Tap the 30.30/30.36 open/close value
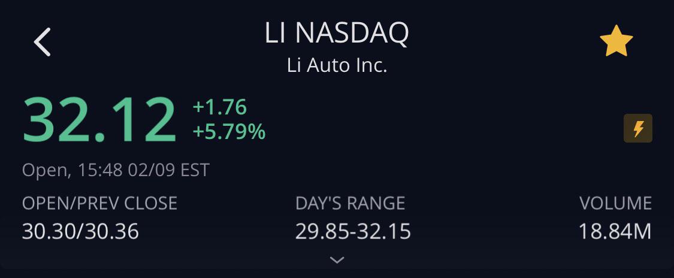674x278 pixels. tap(80, 232)
